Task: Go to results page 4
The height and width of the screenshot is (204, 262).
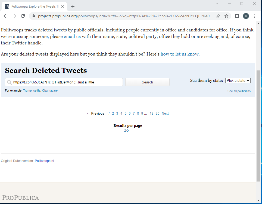Action: [x=121, y=114]
